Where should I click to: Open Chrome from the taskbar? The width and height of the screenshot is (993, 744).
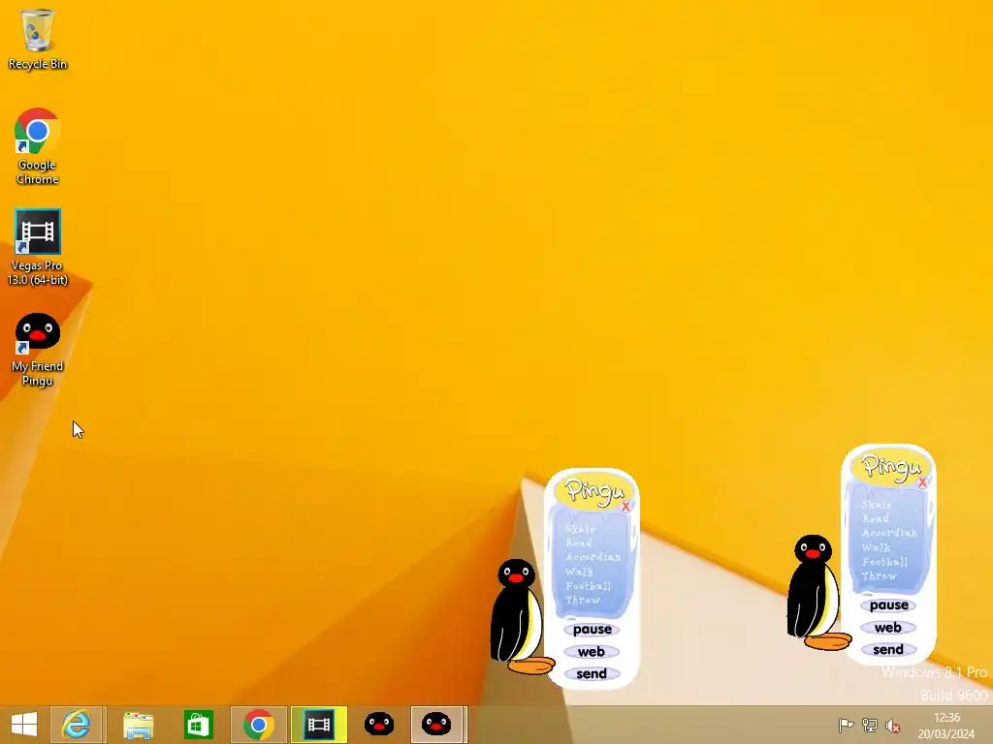258,725
